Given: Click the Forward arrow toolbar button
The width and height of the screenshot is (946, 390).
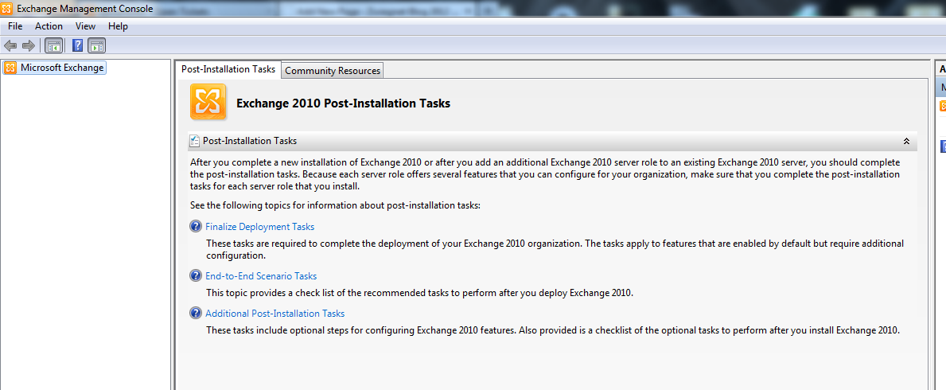Looking at the screenshot, I should coord(29,45).
